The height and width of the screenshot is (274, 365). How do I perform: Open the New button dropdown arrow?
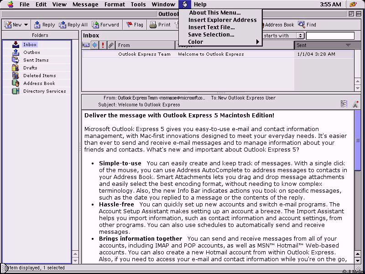(x=26, y=25)
